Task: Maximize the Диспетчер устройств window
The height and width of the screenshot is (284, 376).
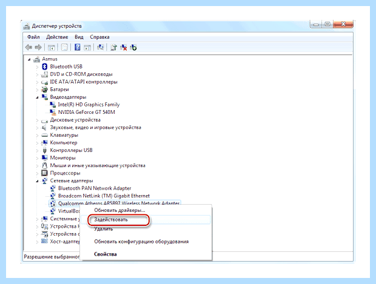Action: tap(327, 24)
